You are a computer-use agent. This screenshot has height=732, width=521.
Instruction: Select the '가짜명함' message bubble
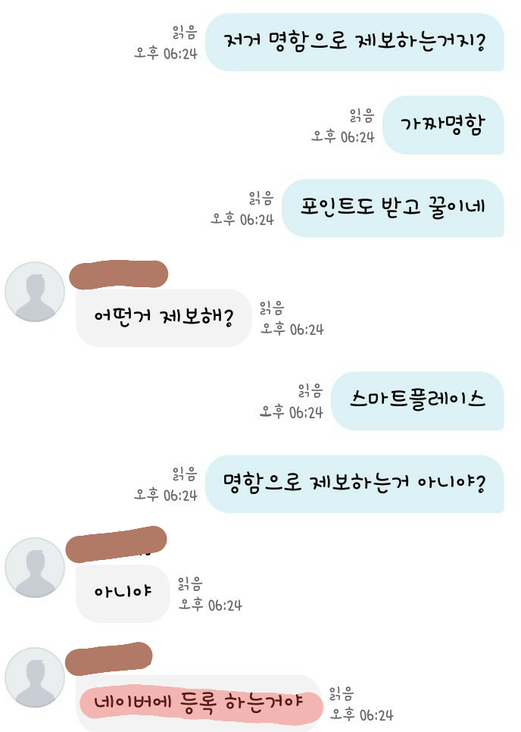pos(443,125)
